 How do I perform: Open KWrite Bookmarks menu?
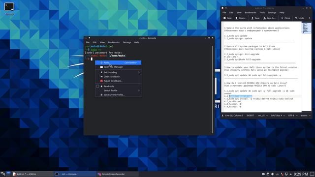[251, 12]
